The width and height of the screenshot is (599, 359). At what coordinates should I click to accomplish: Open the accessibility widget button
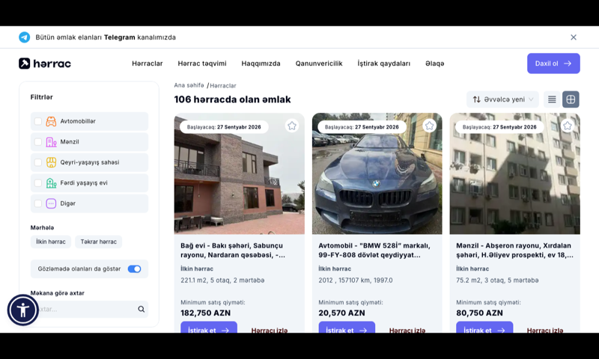click(23, 310)
